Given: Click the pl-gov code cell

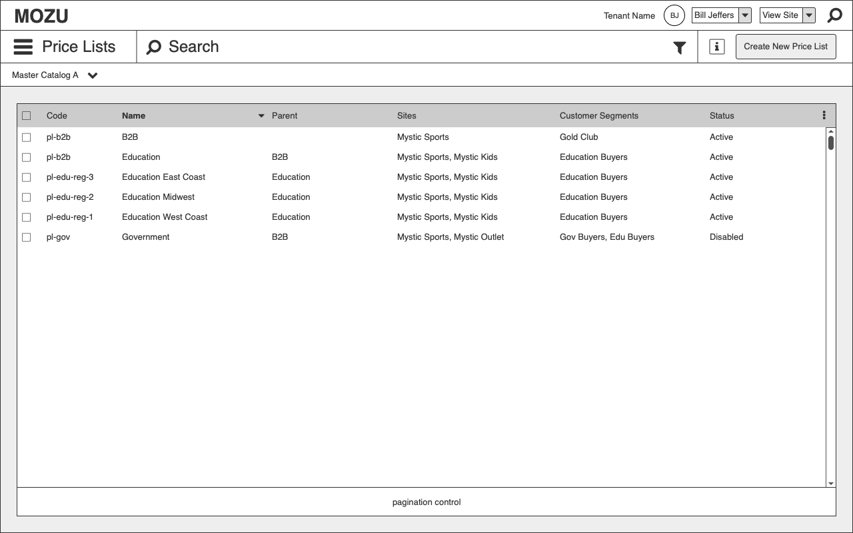Looking at the screenshot, I should 58,237.
